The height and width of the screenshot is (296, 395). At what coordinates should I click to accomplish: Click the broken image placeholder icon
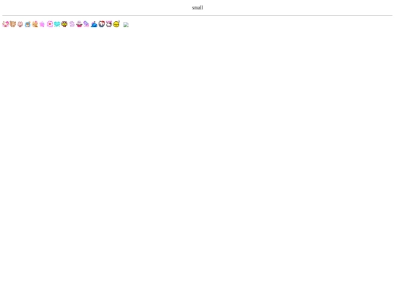[x=126, y=25]
